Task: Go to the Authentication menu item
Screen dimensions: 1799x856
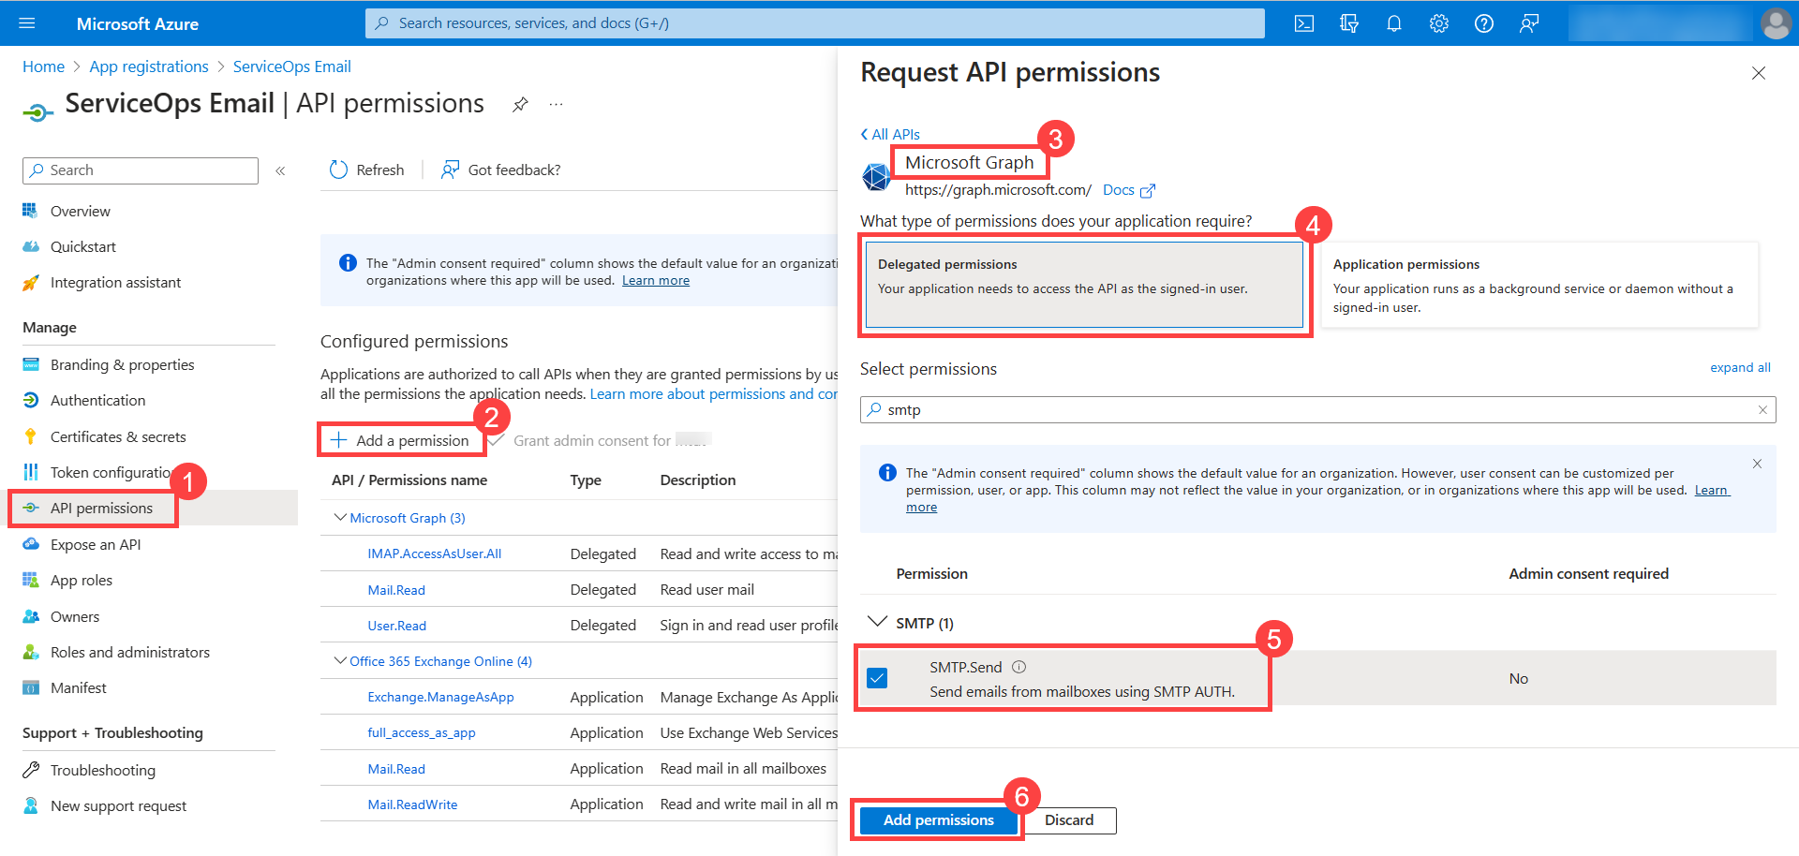Action: point(97,400)
